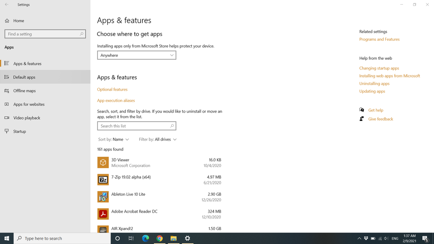Open the Sort by Name dropdown

[114, 139]
